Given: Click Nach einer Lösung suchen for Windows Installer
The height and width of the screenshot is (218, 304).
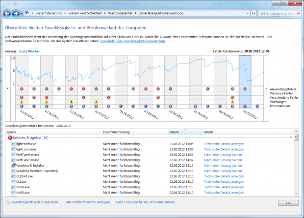Looking at the screenshot, I should tap(223, 166).
